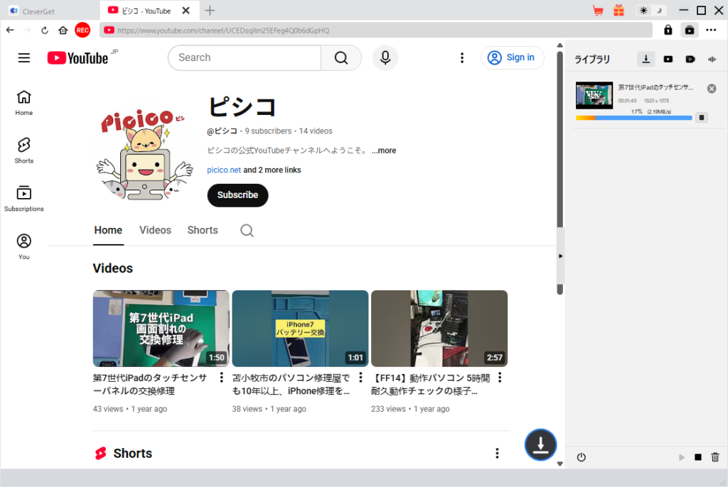Collapse the library side panel arrow
Screen dimensions: 728x487
(560, 256)
